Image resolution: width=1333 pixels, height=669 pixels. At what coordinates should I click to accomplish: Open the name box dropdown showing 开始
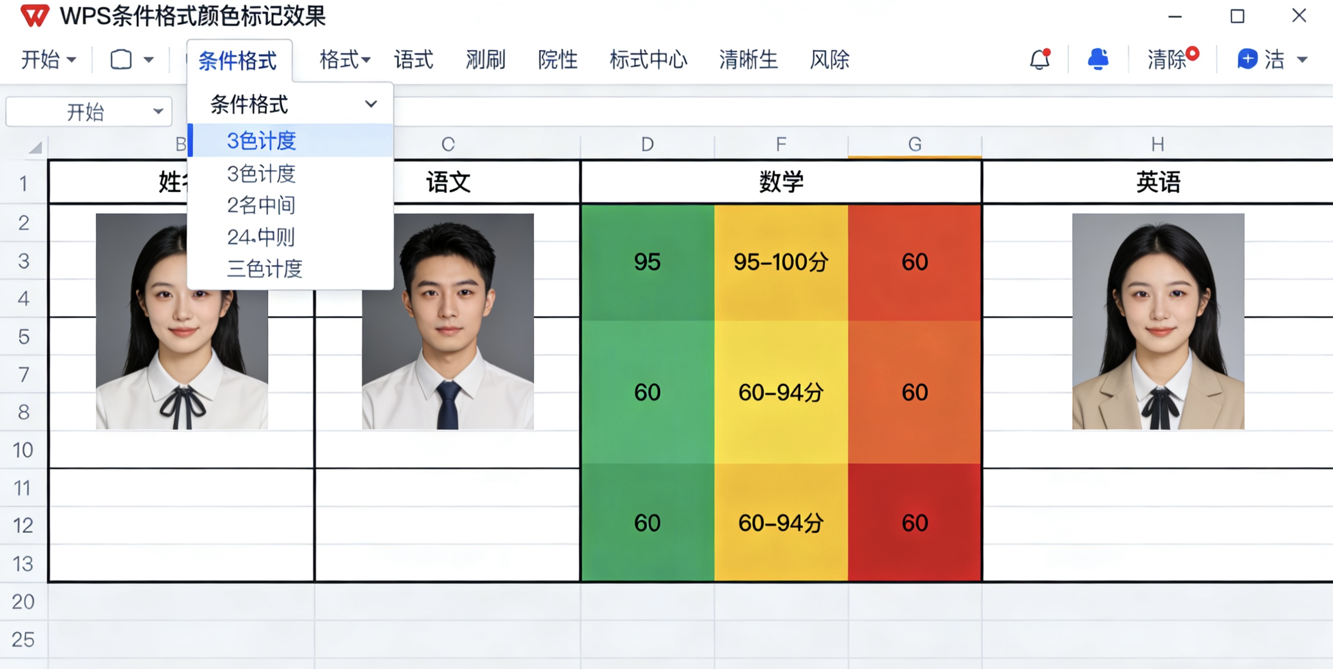point(158,111)
